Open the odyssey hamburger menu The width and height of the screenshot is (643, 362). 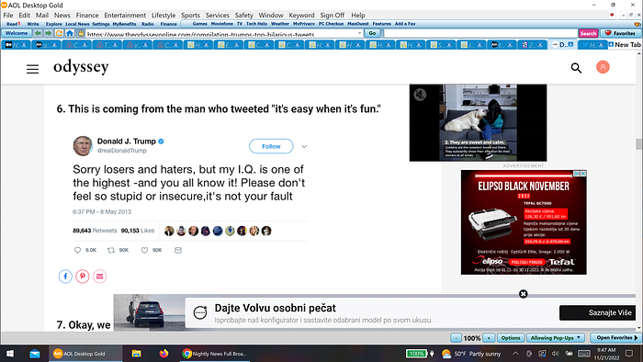32,69
